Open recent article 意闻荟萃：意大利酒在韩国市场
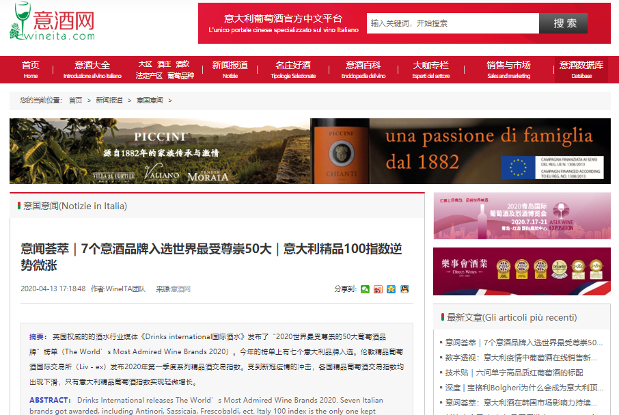The height and width of the screenshot is (415, 619). pyautogui.click(x=521, y=403)
